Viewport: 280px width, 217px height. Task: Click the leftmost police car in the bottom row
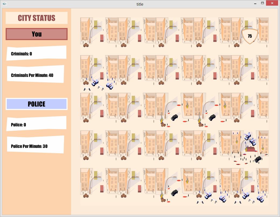pyautogui.click(x=208, y=195)
